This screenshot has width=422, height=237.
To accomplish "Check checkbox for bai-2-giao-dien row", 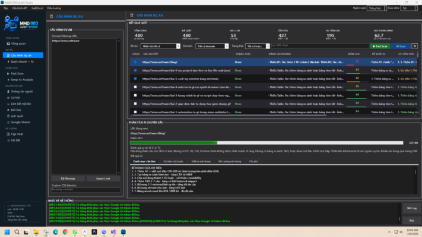I will point(135,104).
